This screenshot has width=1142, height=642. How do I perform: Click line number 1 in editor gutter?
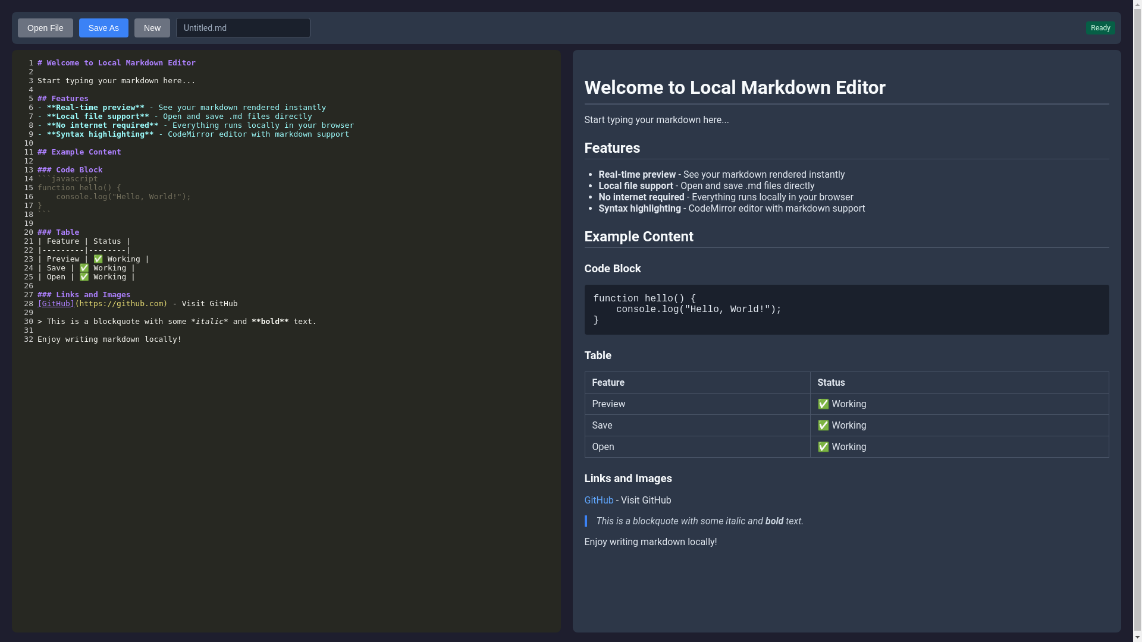coord(31,63)
